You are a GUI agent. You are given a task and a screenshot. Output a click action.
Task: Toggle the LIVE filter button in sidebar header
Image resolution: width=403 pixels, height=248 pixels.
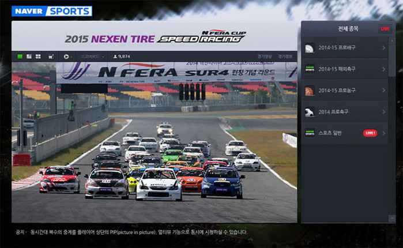coord(385,29)
